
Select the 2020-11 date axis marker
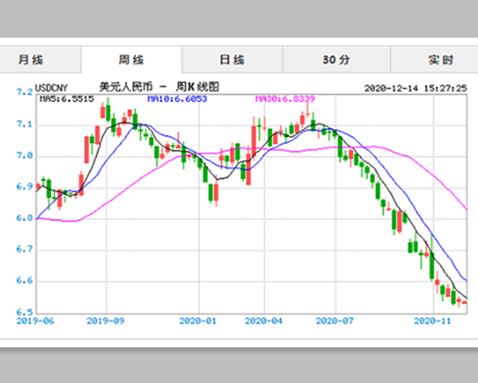(x=432, y=321)
